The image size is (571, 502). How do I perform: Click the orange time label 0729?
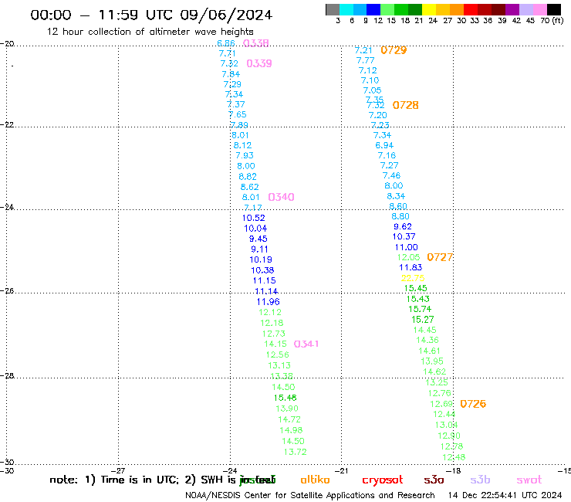[x=394, y=50]
